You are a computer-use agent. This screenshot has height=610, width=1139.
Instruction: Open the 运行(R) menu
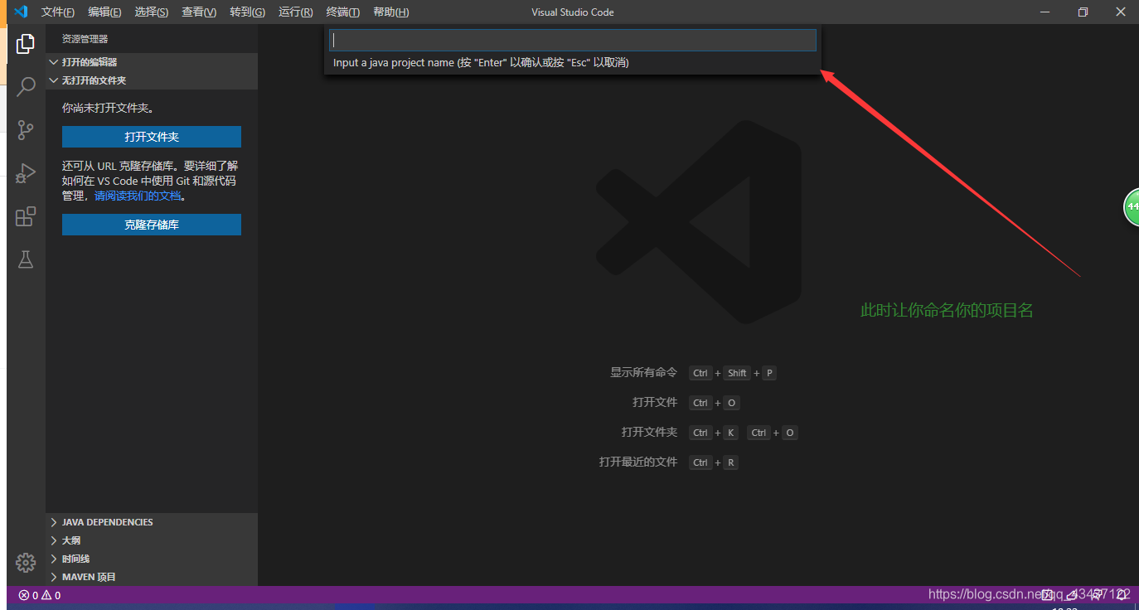296,12
